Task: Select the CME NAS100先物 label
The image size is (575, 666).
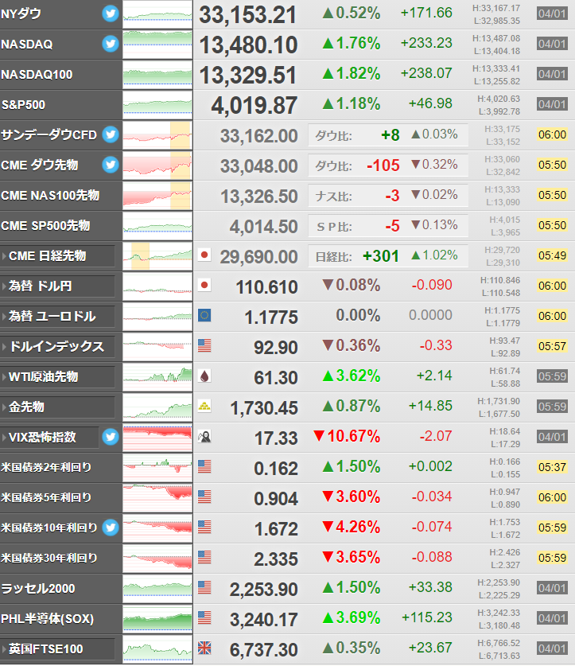Action: pyautogui.click(x=50, y=196)
